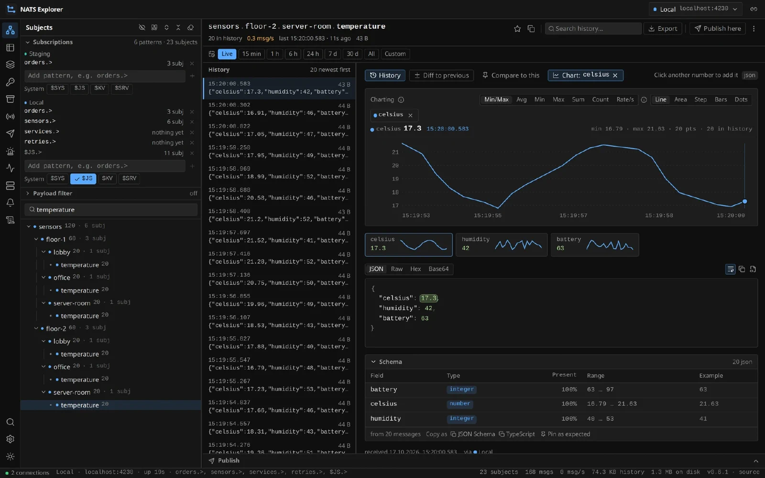Remove the celsius series chip from chart
The width and height of the screenshot is (765, 478).
410,115
